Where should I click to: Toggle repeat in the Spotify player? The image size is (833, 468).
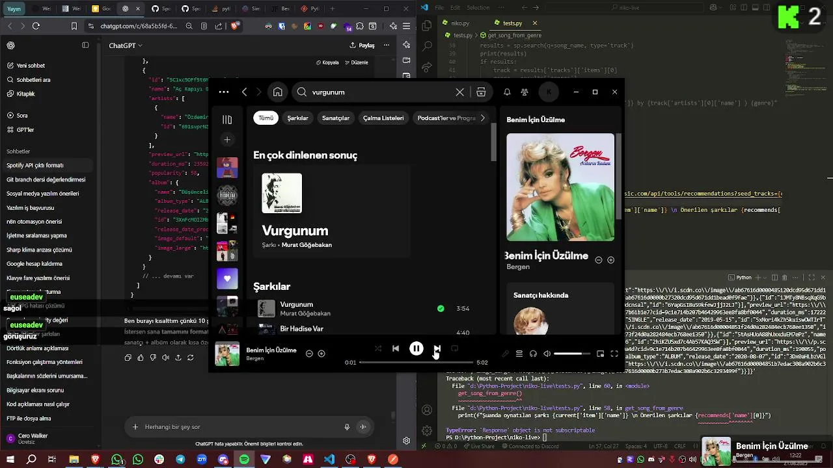(455, 348)
